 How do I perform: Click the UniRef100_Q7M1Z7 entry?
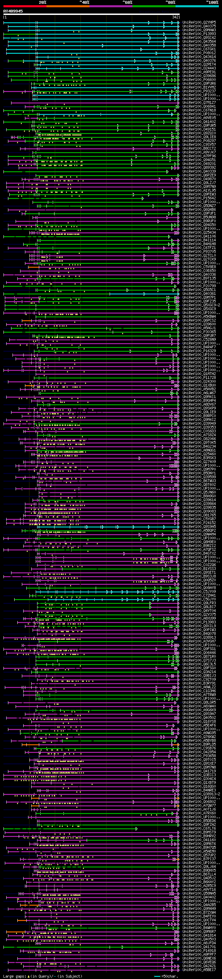click(x=199, y=103)
